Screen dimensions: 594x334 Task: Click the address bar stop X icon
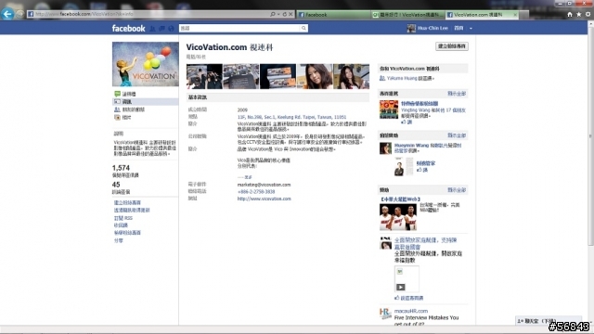click(x=291, y=15)
